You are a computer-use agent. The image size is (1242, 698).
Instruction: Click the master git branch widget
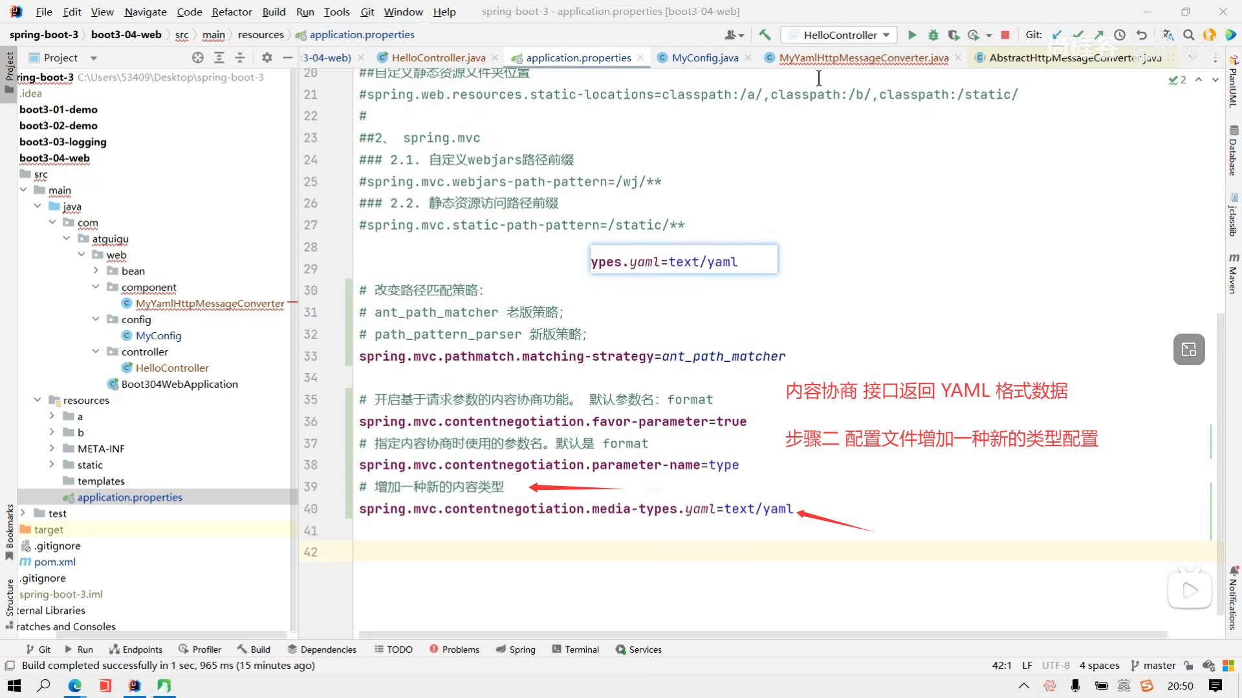(1153, 666)
